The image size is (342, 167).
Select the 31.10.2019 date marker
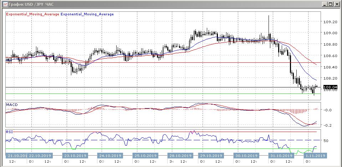tap(280, 156)
